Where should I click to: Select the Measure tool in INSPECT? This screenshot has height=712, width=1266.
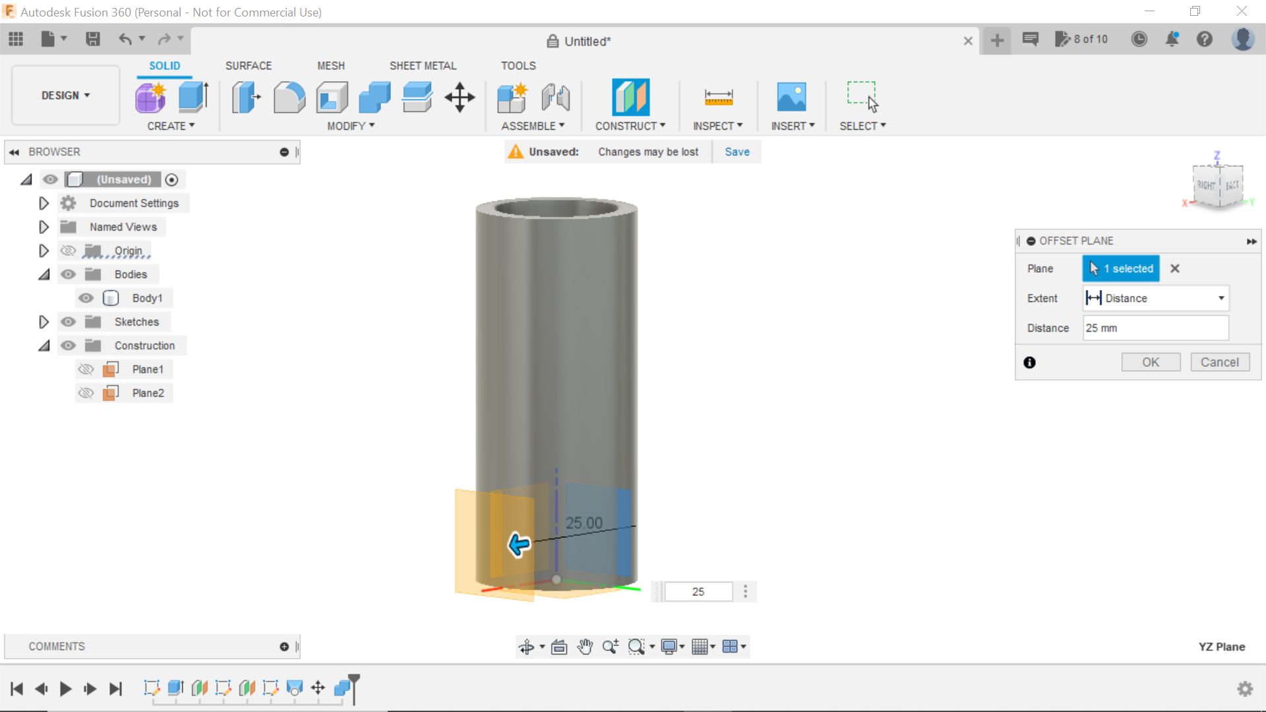[718, 96]
